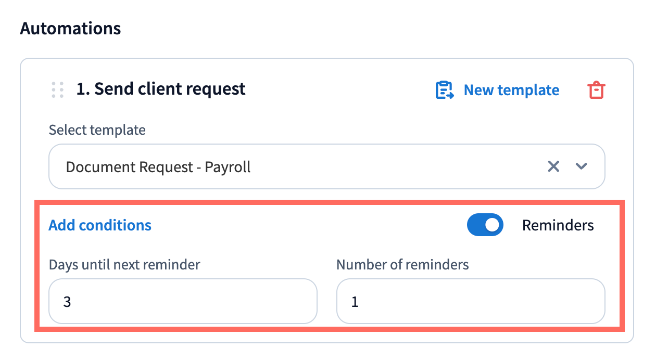Image resolution: width=656 pixels, height=361 pixels.
Task: Click the Document Request - Payroll selected value
Action: 158,167
